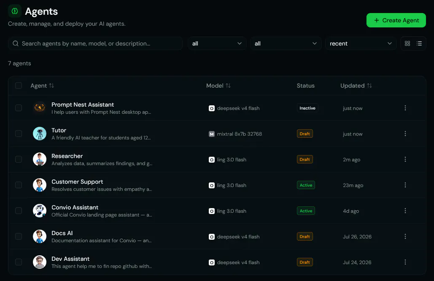
Task: Open the more options menu for Prompt Nest Assistant
Action: point(405,108)
